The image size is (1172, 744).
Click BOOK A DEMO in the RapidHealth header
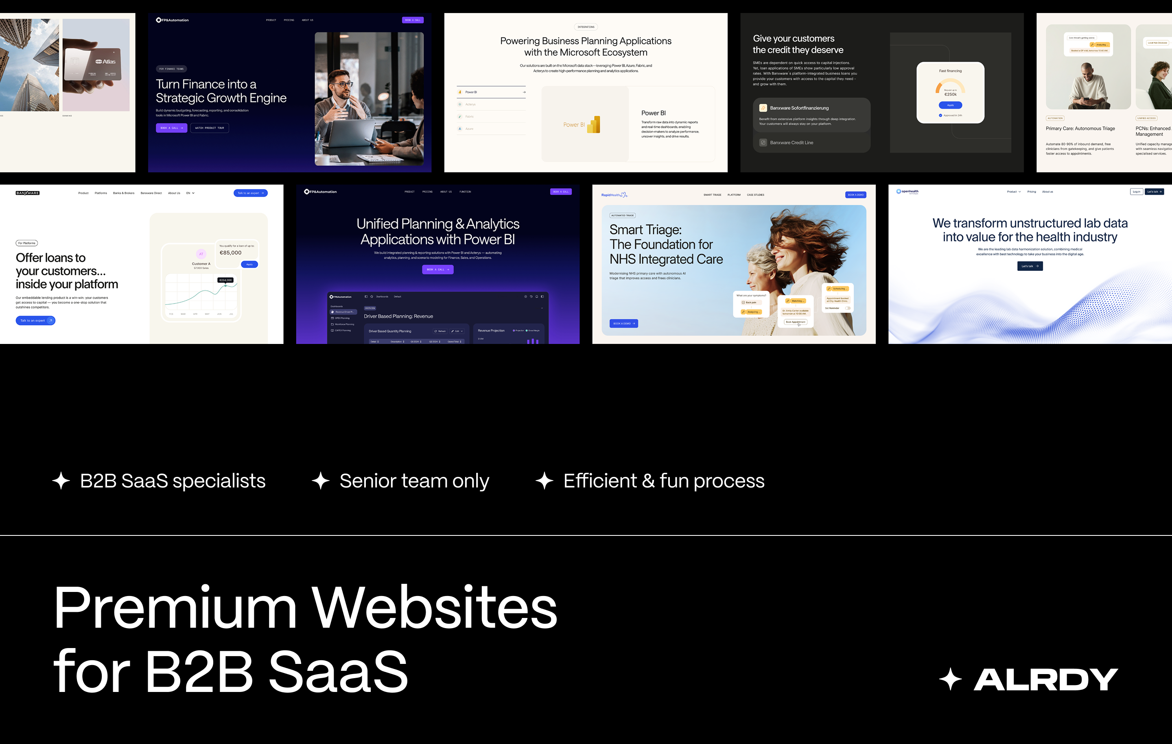coord(856,195)
